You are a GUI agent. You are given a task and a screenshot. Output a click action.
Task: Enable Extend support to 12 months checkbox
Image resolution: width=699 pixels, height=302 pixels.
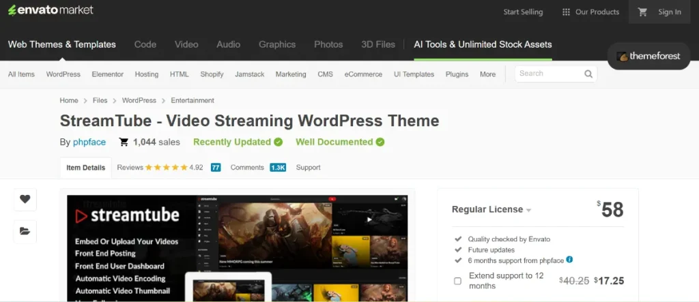457,281
